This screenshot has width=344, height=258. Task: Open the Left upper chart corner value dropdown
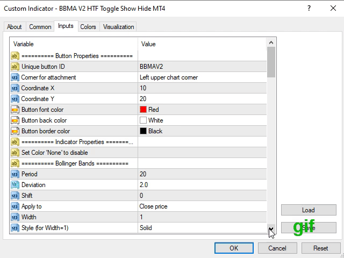(202, 77)
